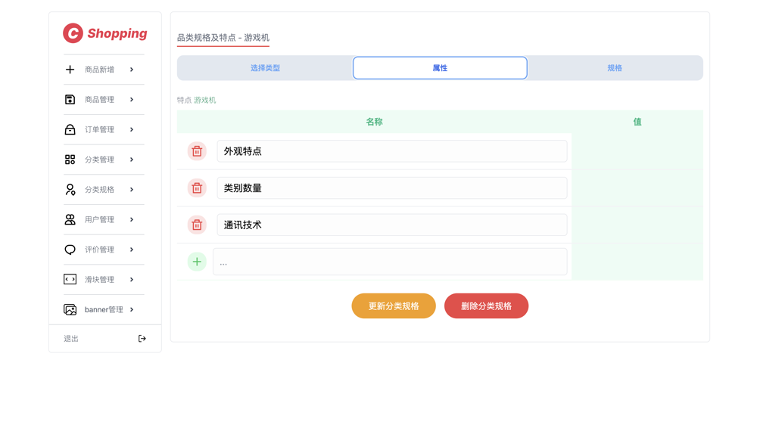Click the 退出 logout link
The width and height of the screenshot is (757, 428).
click(71, 339)
